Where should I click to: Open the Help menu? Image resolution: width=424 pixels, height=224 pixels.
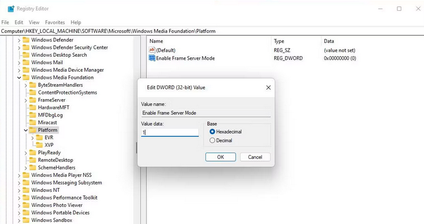tap(76, 22)
